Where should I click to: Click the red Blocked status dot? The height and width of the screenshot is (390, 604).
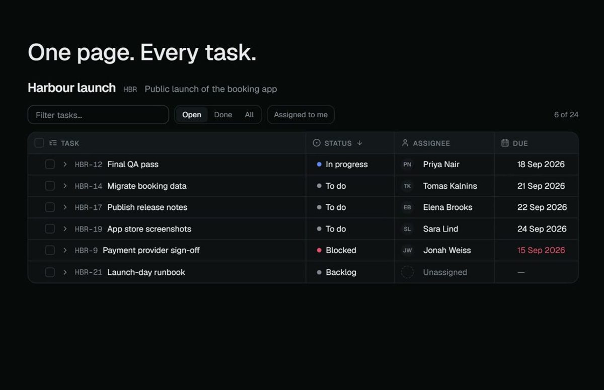click(319, 250)
